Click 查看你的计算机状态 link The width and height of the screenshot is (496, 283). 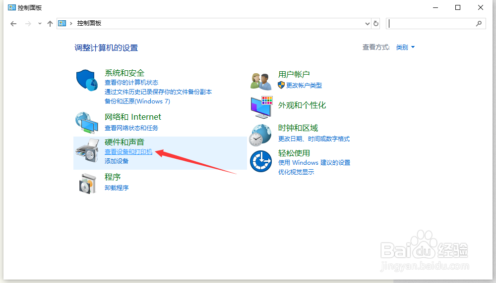[131, 82]
